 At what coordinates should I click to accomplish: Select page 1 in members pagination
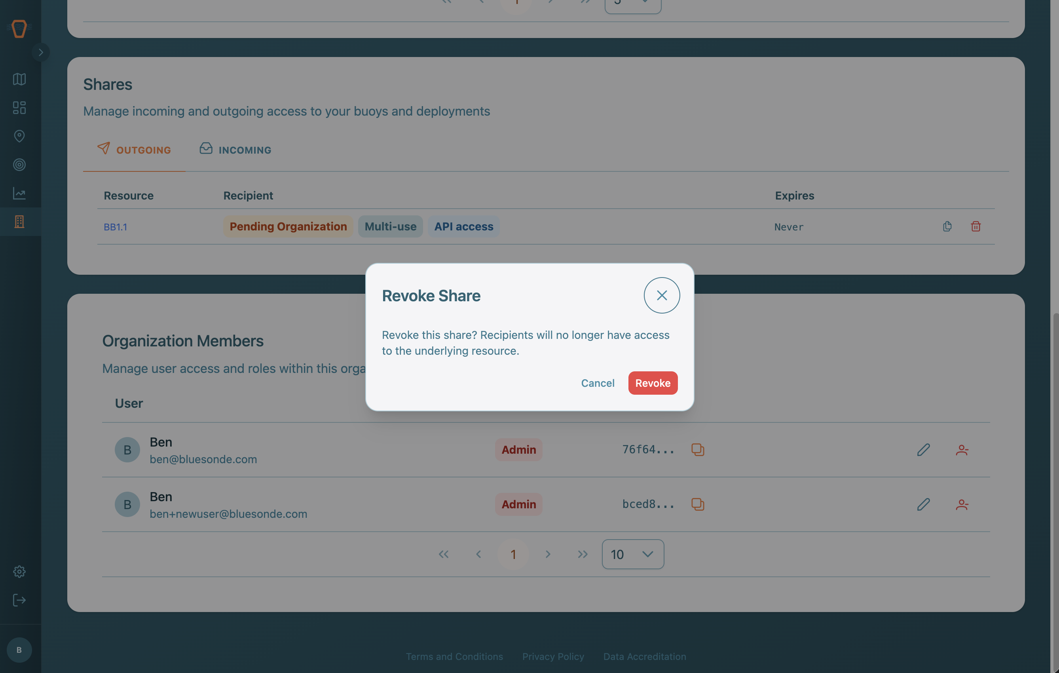tap(513, 554)
